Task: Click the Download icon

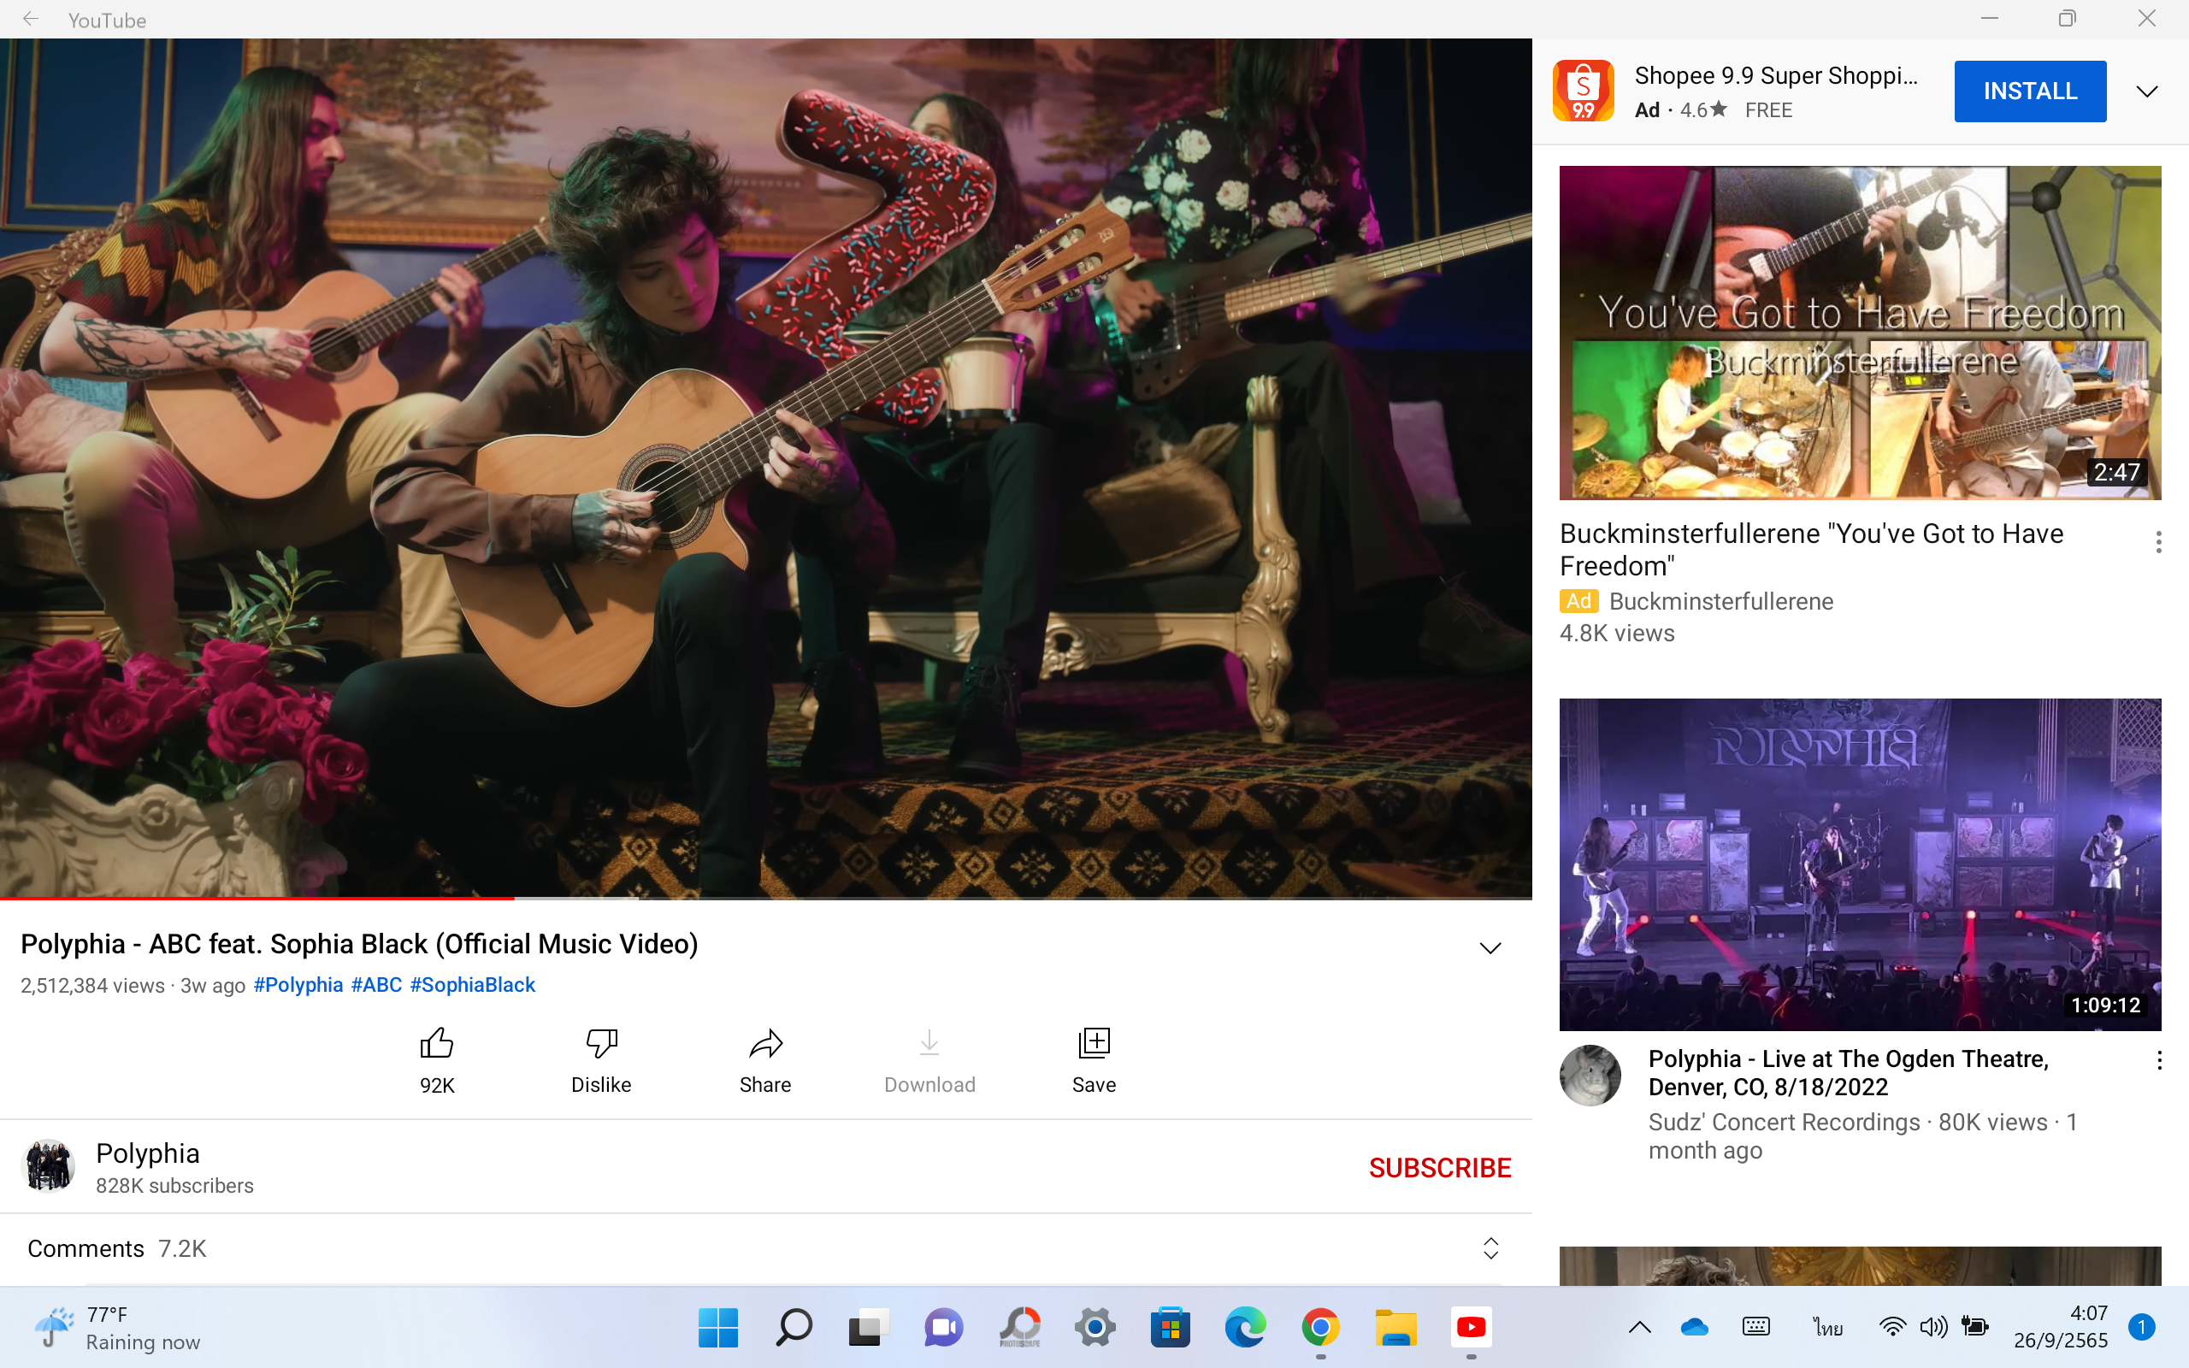Action: (929, 1044)
